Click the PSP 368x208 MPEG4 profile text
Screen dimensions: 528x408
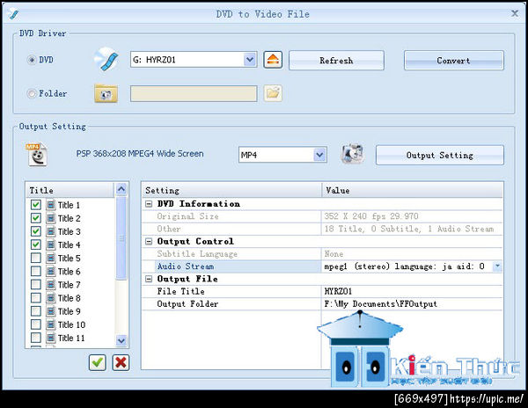tap(140, 154)
